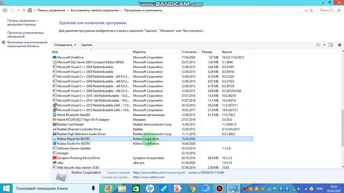Image resolution: width=344 pixels, height=193 pixels.
Task: Click the network icon in system tray
Action: coord(305,189)
